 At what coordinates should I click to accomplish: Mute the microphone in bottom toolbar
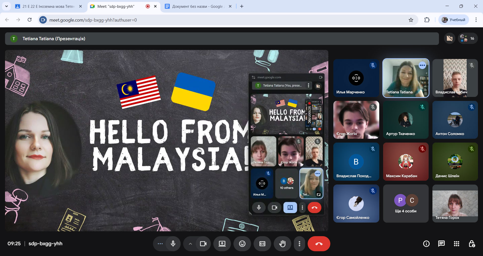tap(173, 244)
